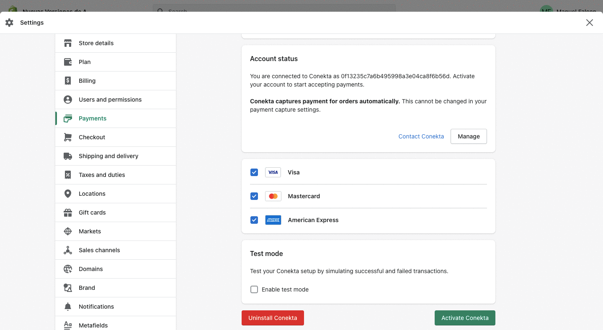
Task: Click the American Express logo
Action: (273, 220)
